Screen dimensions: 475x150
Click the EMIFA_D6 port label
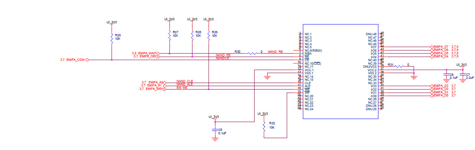pos(441,50)
